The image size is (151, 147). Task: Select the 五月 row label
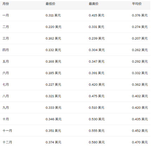tap(6, 62)
